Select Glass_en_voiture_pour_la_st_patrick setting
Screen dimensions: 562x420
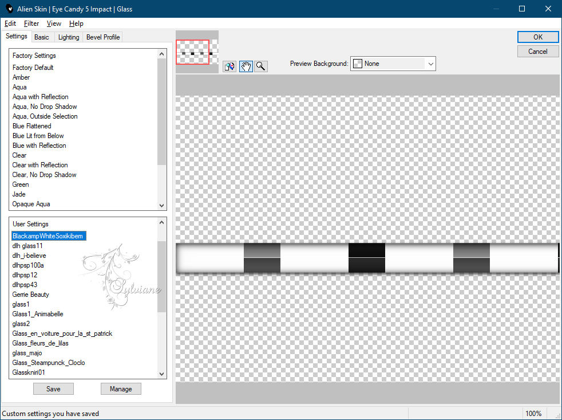62,333
